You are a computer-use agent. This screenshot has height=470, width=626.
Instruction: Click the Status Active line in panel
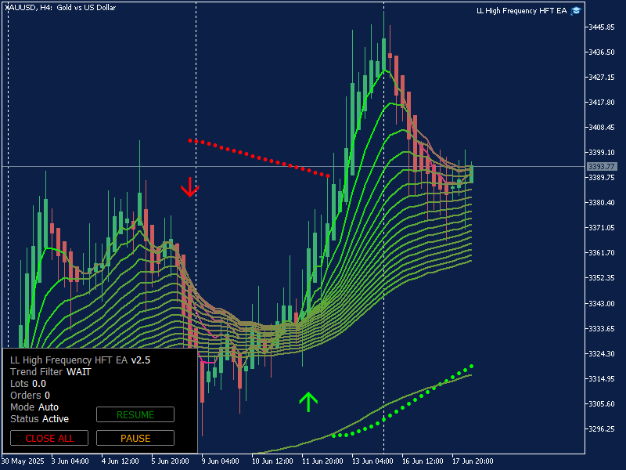pos(40,419)
